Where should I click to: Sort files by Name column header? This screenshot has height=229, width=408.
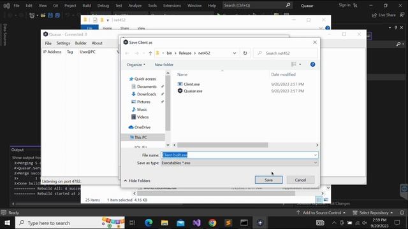click(x=182, y=74)
